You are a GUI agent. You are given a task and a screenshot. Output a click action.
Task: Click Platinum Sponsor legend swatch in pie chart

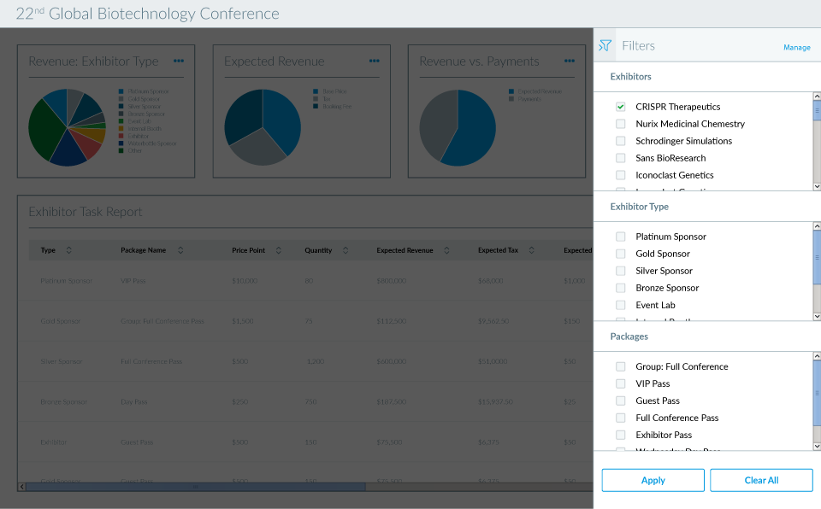(121, 91)
